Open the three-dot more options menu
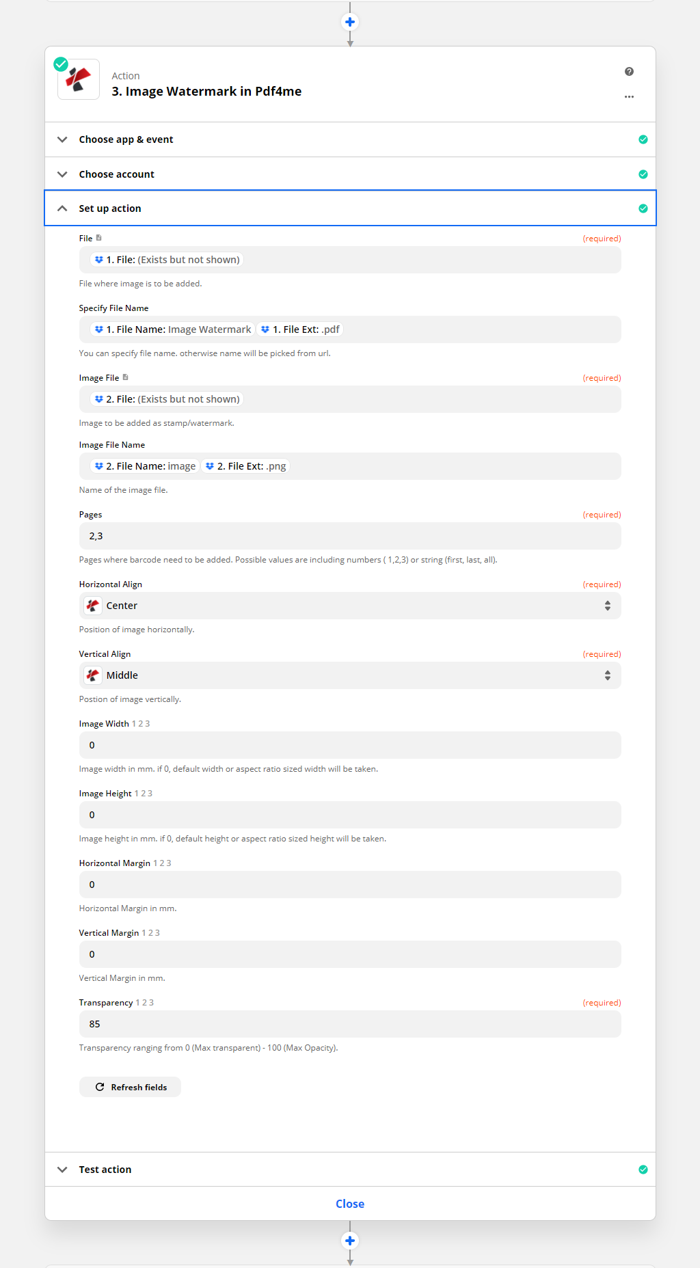The width and height of the screenshot is (700, 1268). click(629, 97)
